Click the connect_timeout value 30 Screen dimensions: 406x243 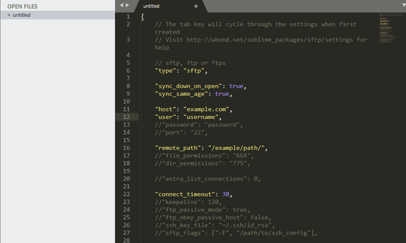tap(225, 194)
